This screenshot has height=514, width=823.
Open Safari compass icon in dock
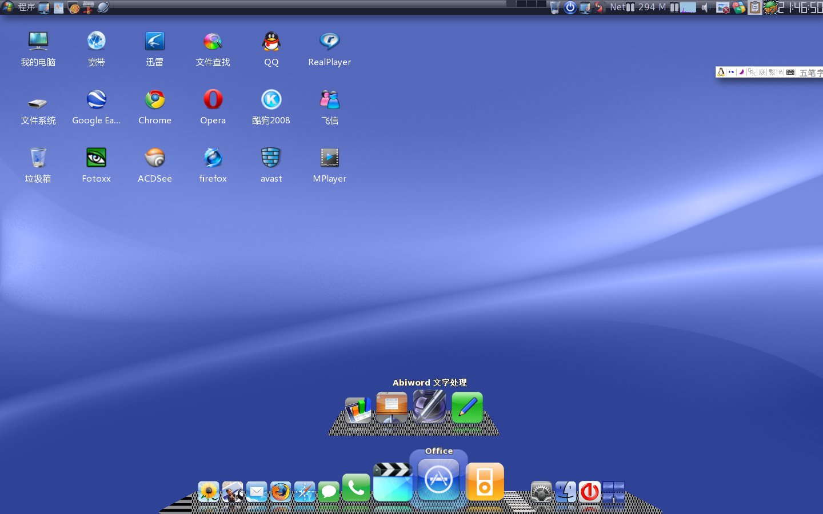[305, 492]
